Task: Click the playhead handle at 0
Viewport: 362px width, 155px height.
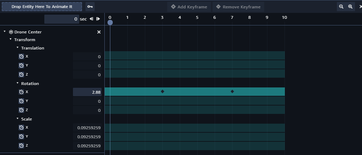Action: pos(110,22)
